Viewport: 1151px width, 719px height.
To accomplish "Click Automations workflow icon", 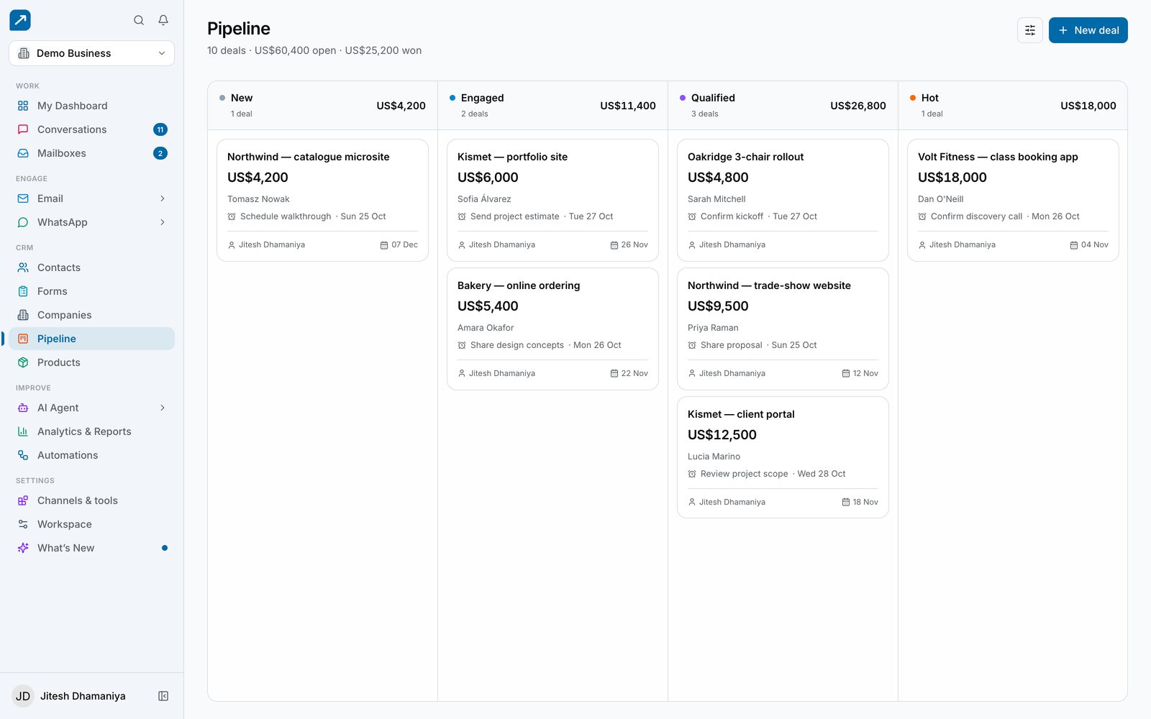I will point(23,455).
